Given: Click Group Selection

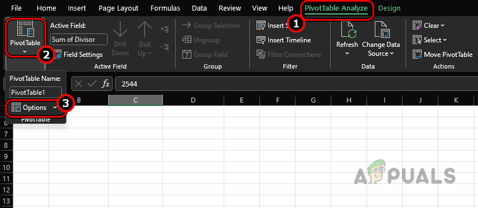Looking at the screenshot, I should (x=211, y=26).
